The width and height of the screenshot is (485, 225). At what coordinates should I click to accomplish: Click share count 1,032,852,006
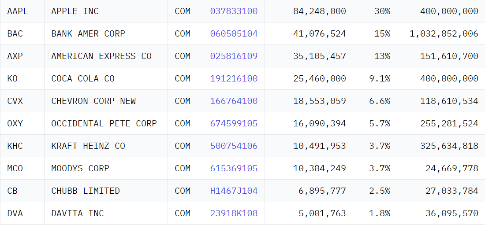[444, 33]
